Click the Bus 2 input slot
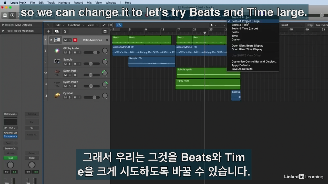Image resolution: width=328 pixels, height=184 pixels. [x=12, y=128]
